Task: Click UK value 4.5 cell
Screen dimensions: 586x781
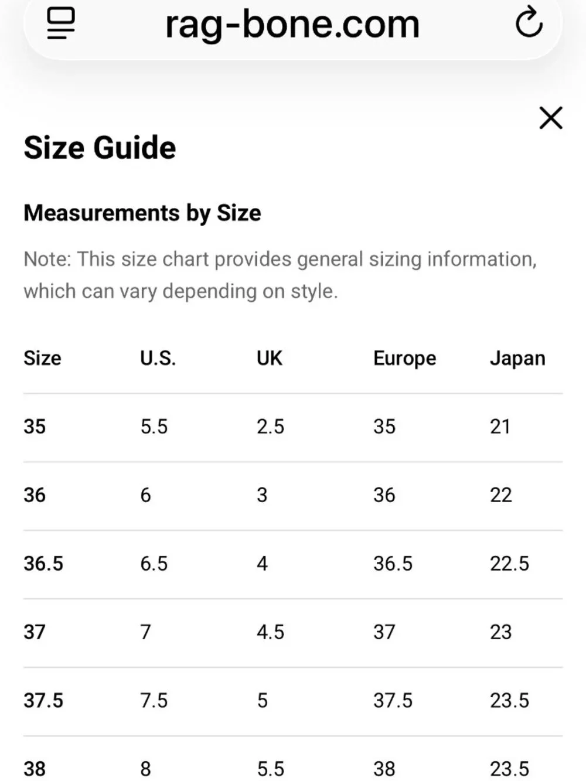Action: [270, 632]
